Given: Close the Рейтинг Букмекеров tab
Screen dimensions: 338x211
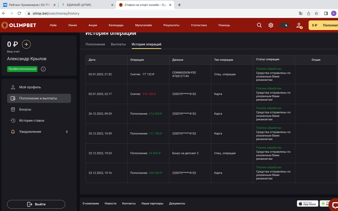Looking at the screenshot, I should [54, 5].
